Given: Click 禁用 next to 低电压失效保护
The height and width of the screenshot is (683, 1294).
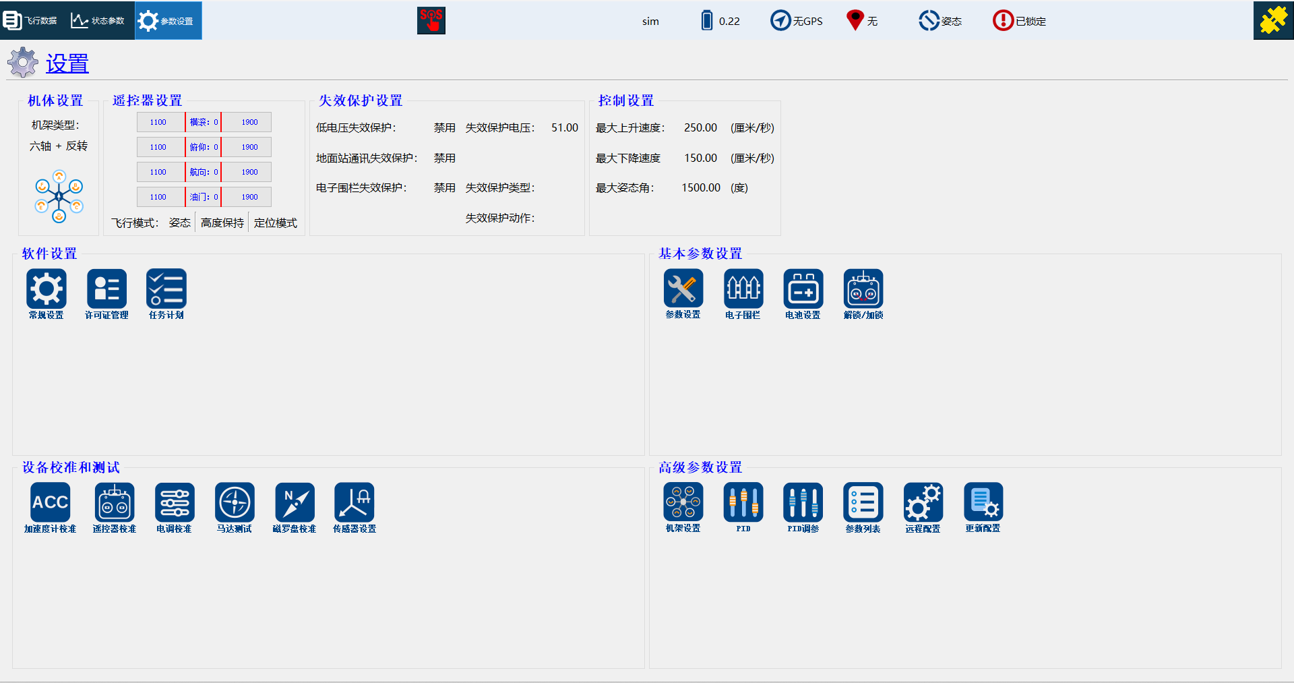Looking at the screenshot, I should [x=445, y=127].
